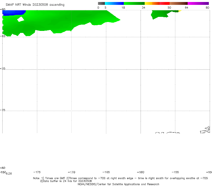This screenshot has width=212, height=186.
Task: Click the color scale label '5'
Action: pos(105,7)
